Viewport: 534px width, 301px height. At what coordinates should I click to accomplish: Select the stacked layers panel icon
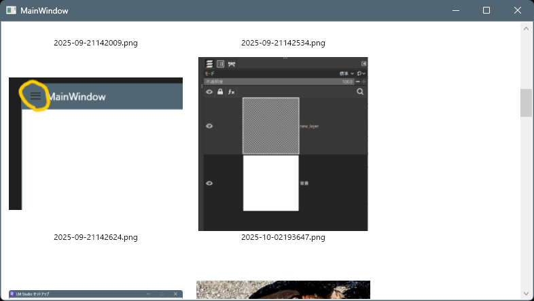[x=210, y=64]
